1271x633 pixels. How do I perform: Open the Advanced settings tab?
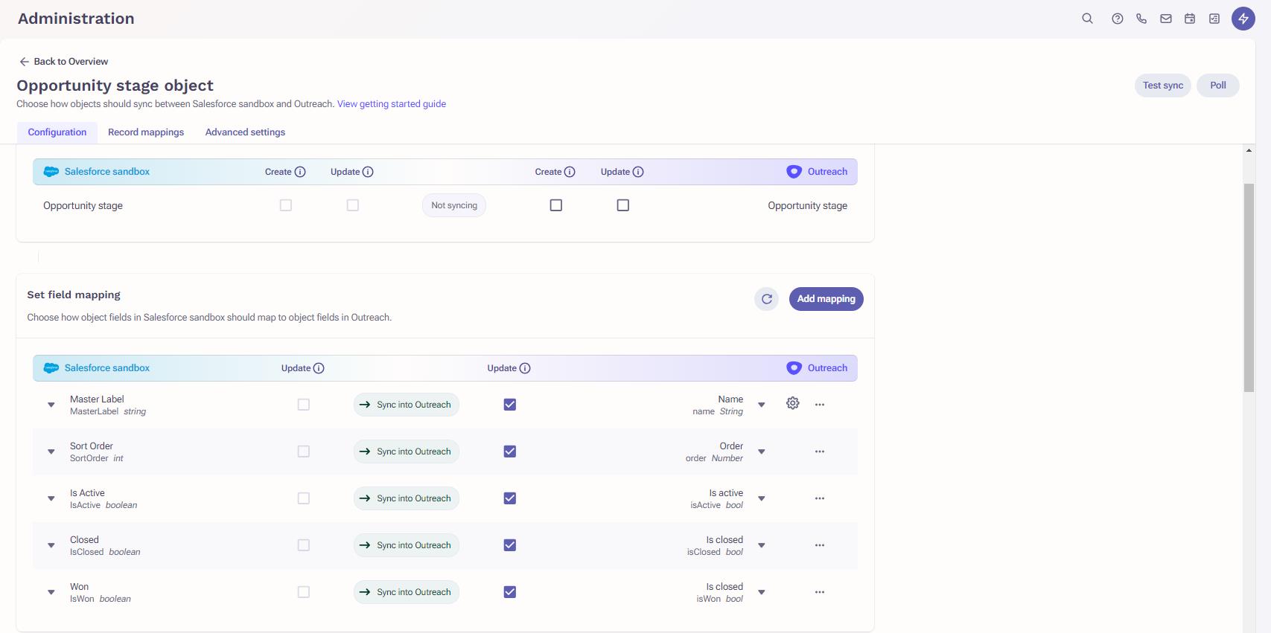pyautogui.click(x=245, y=132)
